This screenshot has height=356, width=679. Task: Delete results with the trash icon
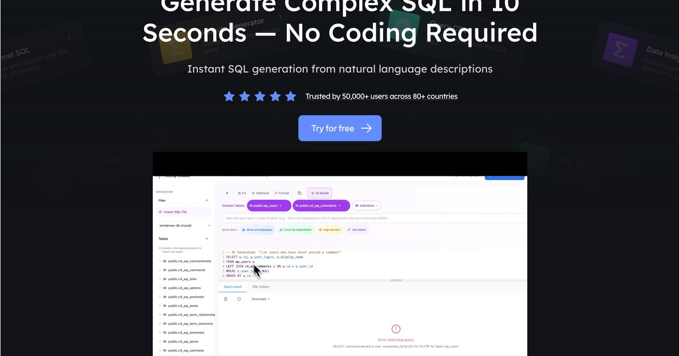coord(226,299)
